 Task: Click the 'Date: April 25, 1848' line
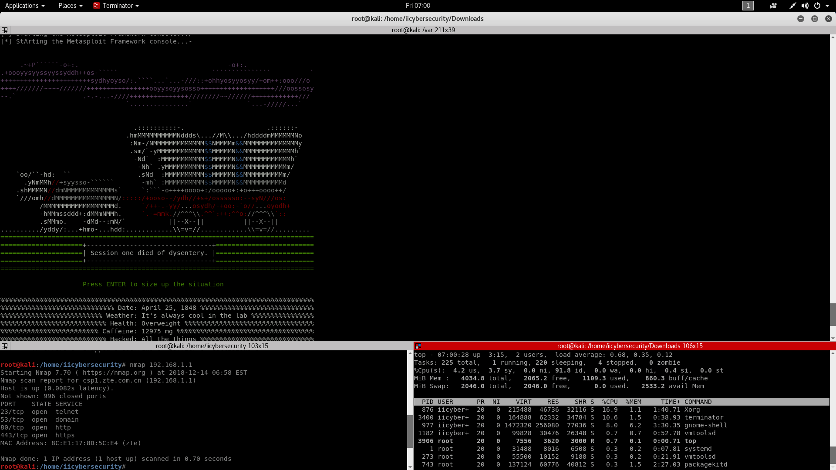[x=157, y=308]
